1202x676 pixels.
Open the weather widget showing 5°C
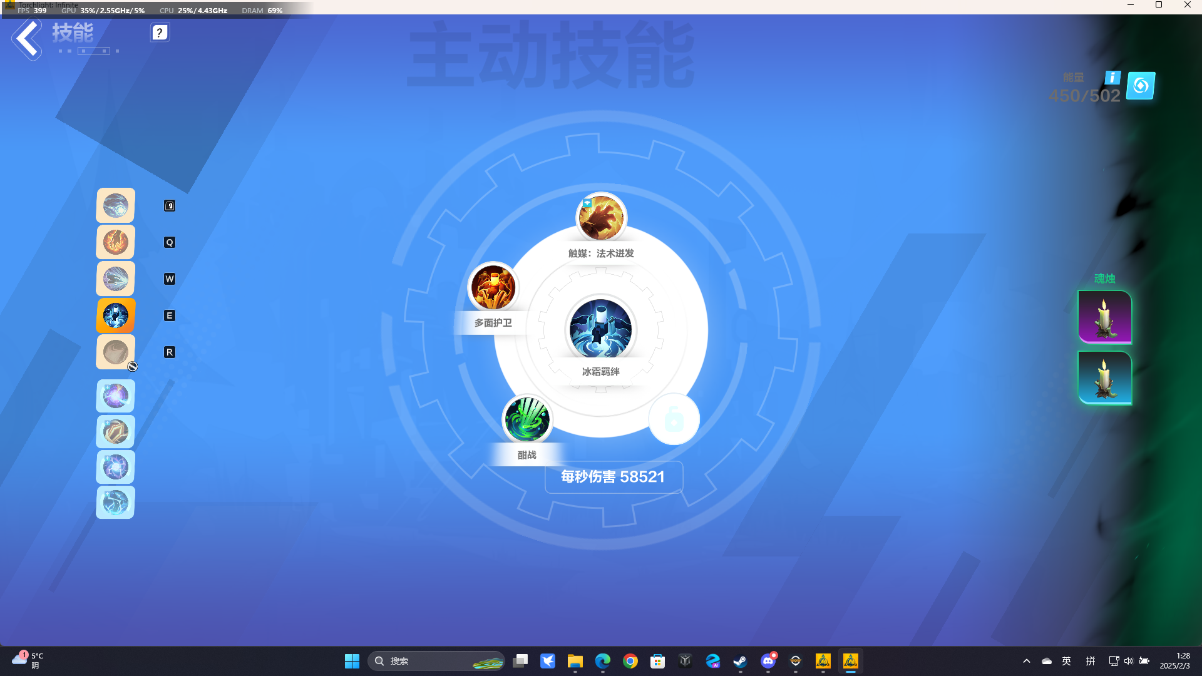click(28, 660)
